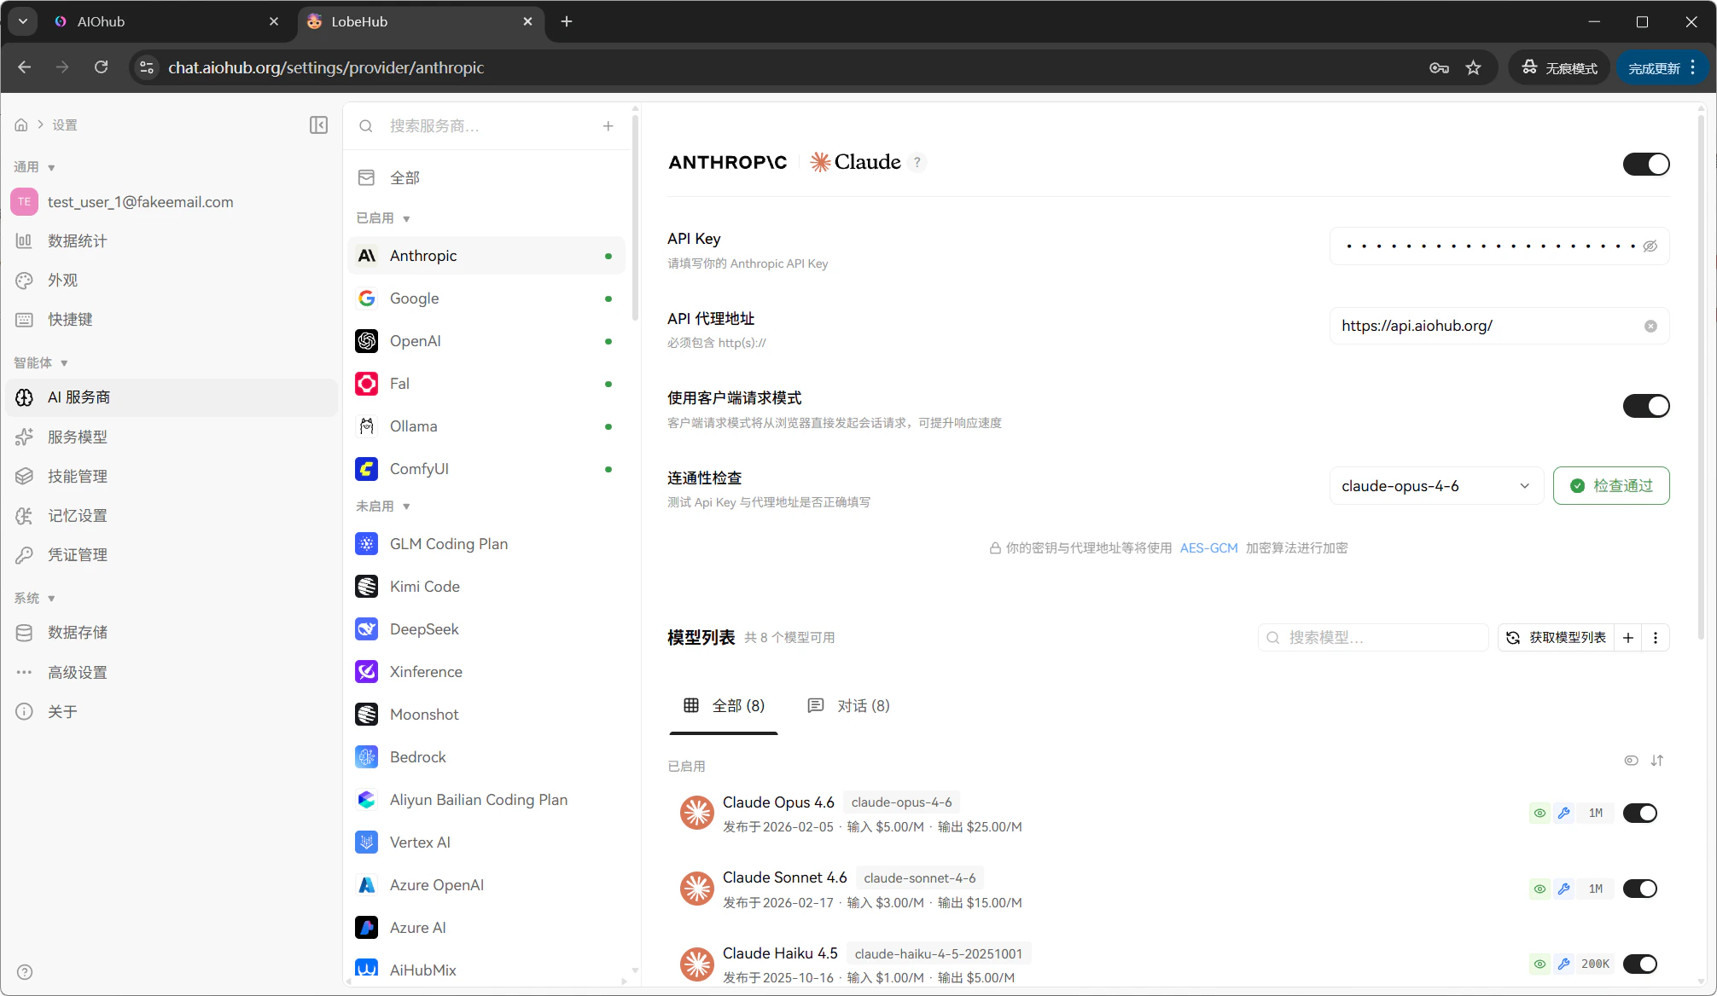The image size is (1717, 996).
Task: Toggle batch enable for listed models
Action: [x=1631, y=761]
